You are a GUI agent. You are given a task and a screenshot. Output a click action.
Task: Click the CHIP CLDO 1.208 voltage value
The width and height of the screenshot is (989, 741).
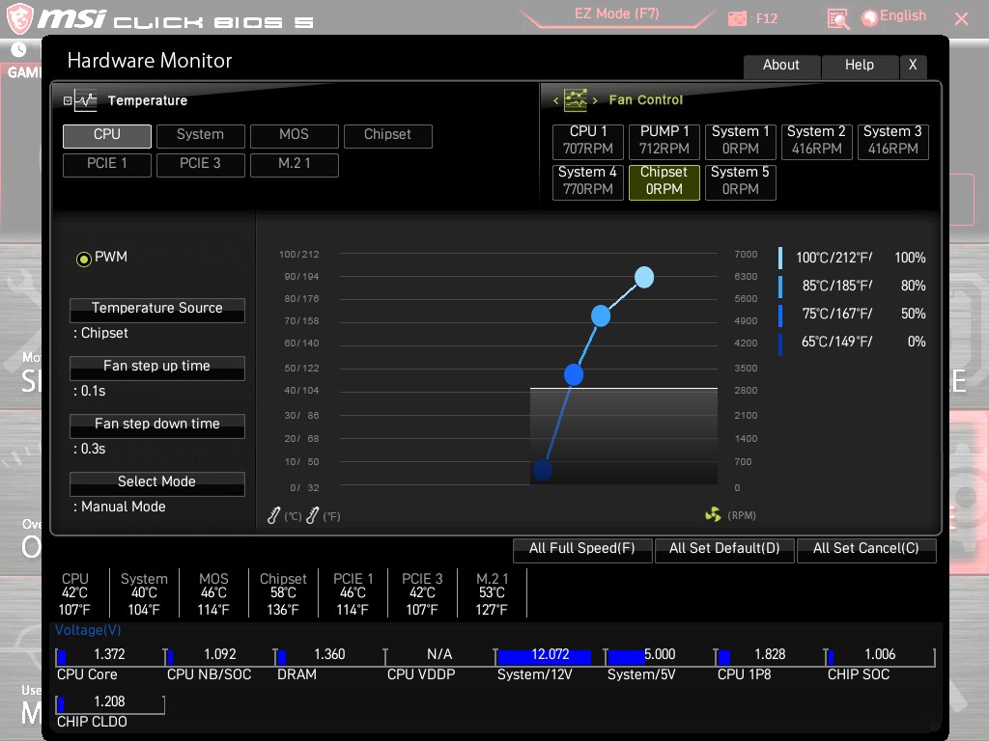pyautogui.click(x=109, y=702)
